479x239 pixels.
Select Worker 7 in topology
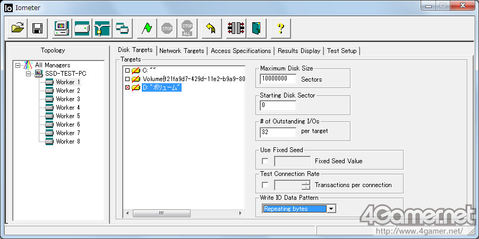[68, 133]
